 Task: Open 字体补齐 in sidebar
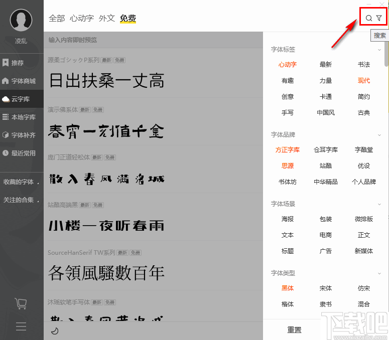pos(22,135)
